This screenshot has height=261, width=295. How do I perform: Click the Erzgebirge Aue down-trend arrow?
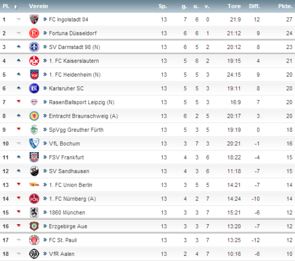[19, 226]
